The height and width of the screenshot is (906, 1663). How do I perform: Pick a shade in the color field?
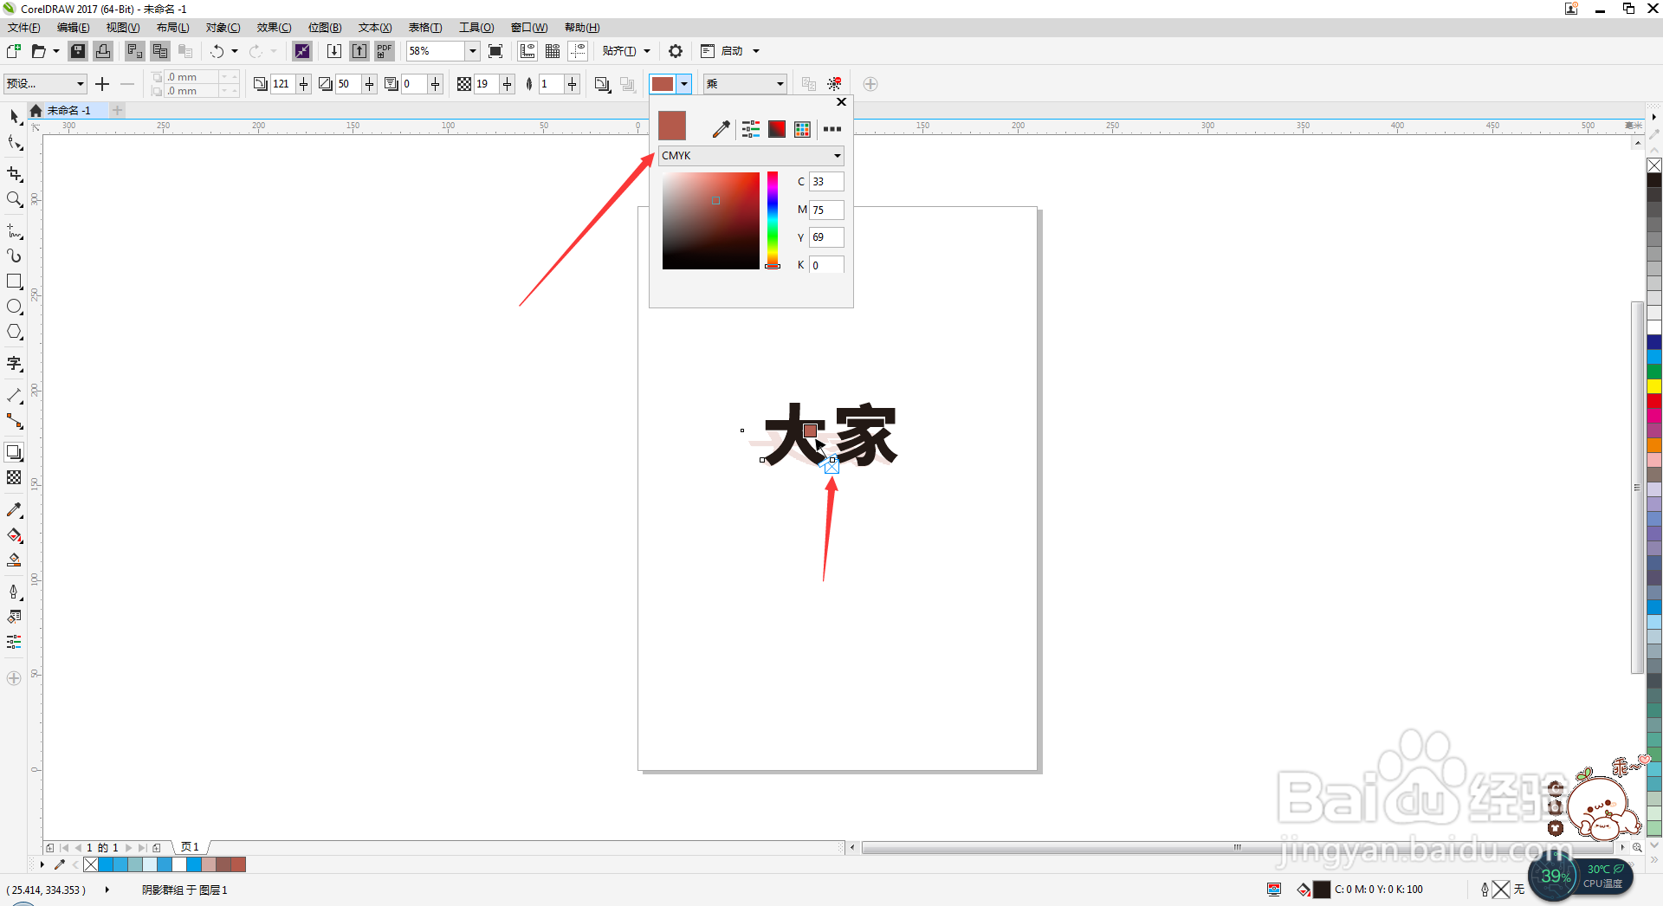point(711,221)
